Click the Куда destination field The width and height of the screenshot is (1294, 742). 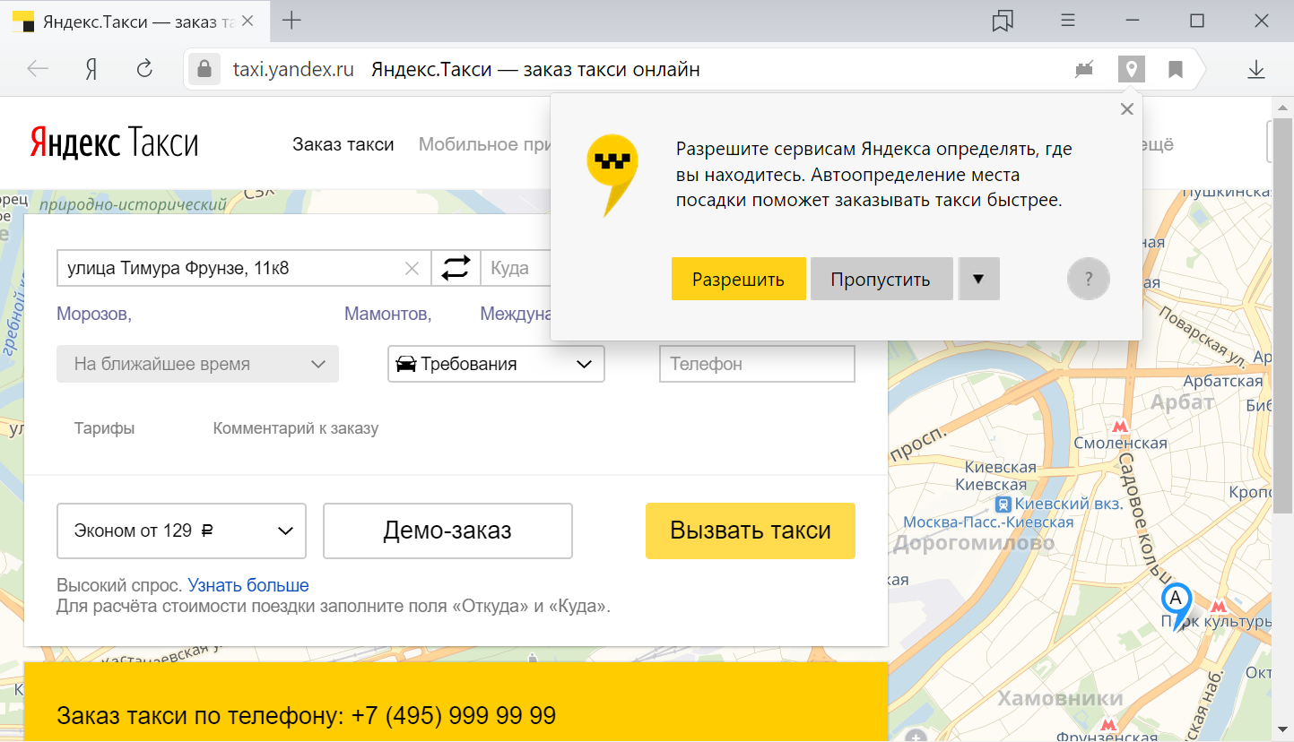(517, 268)
